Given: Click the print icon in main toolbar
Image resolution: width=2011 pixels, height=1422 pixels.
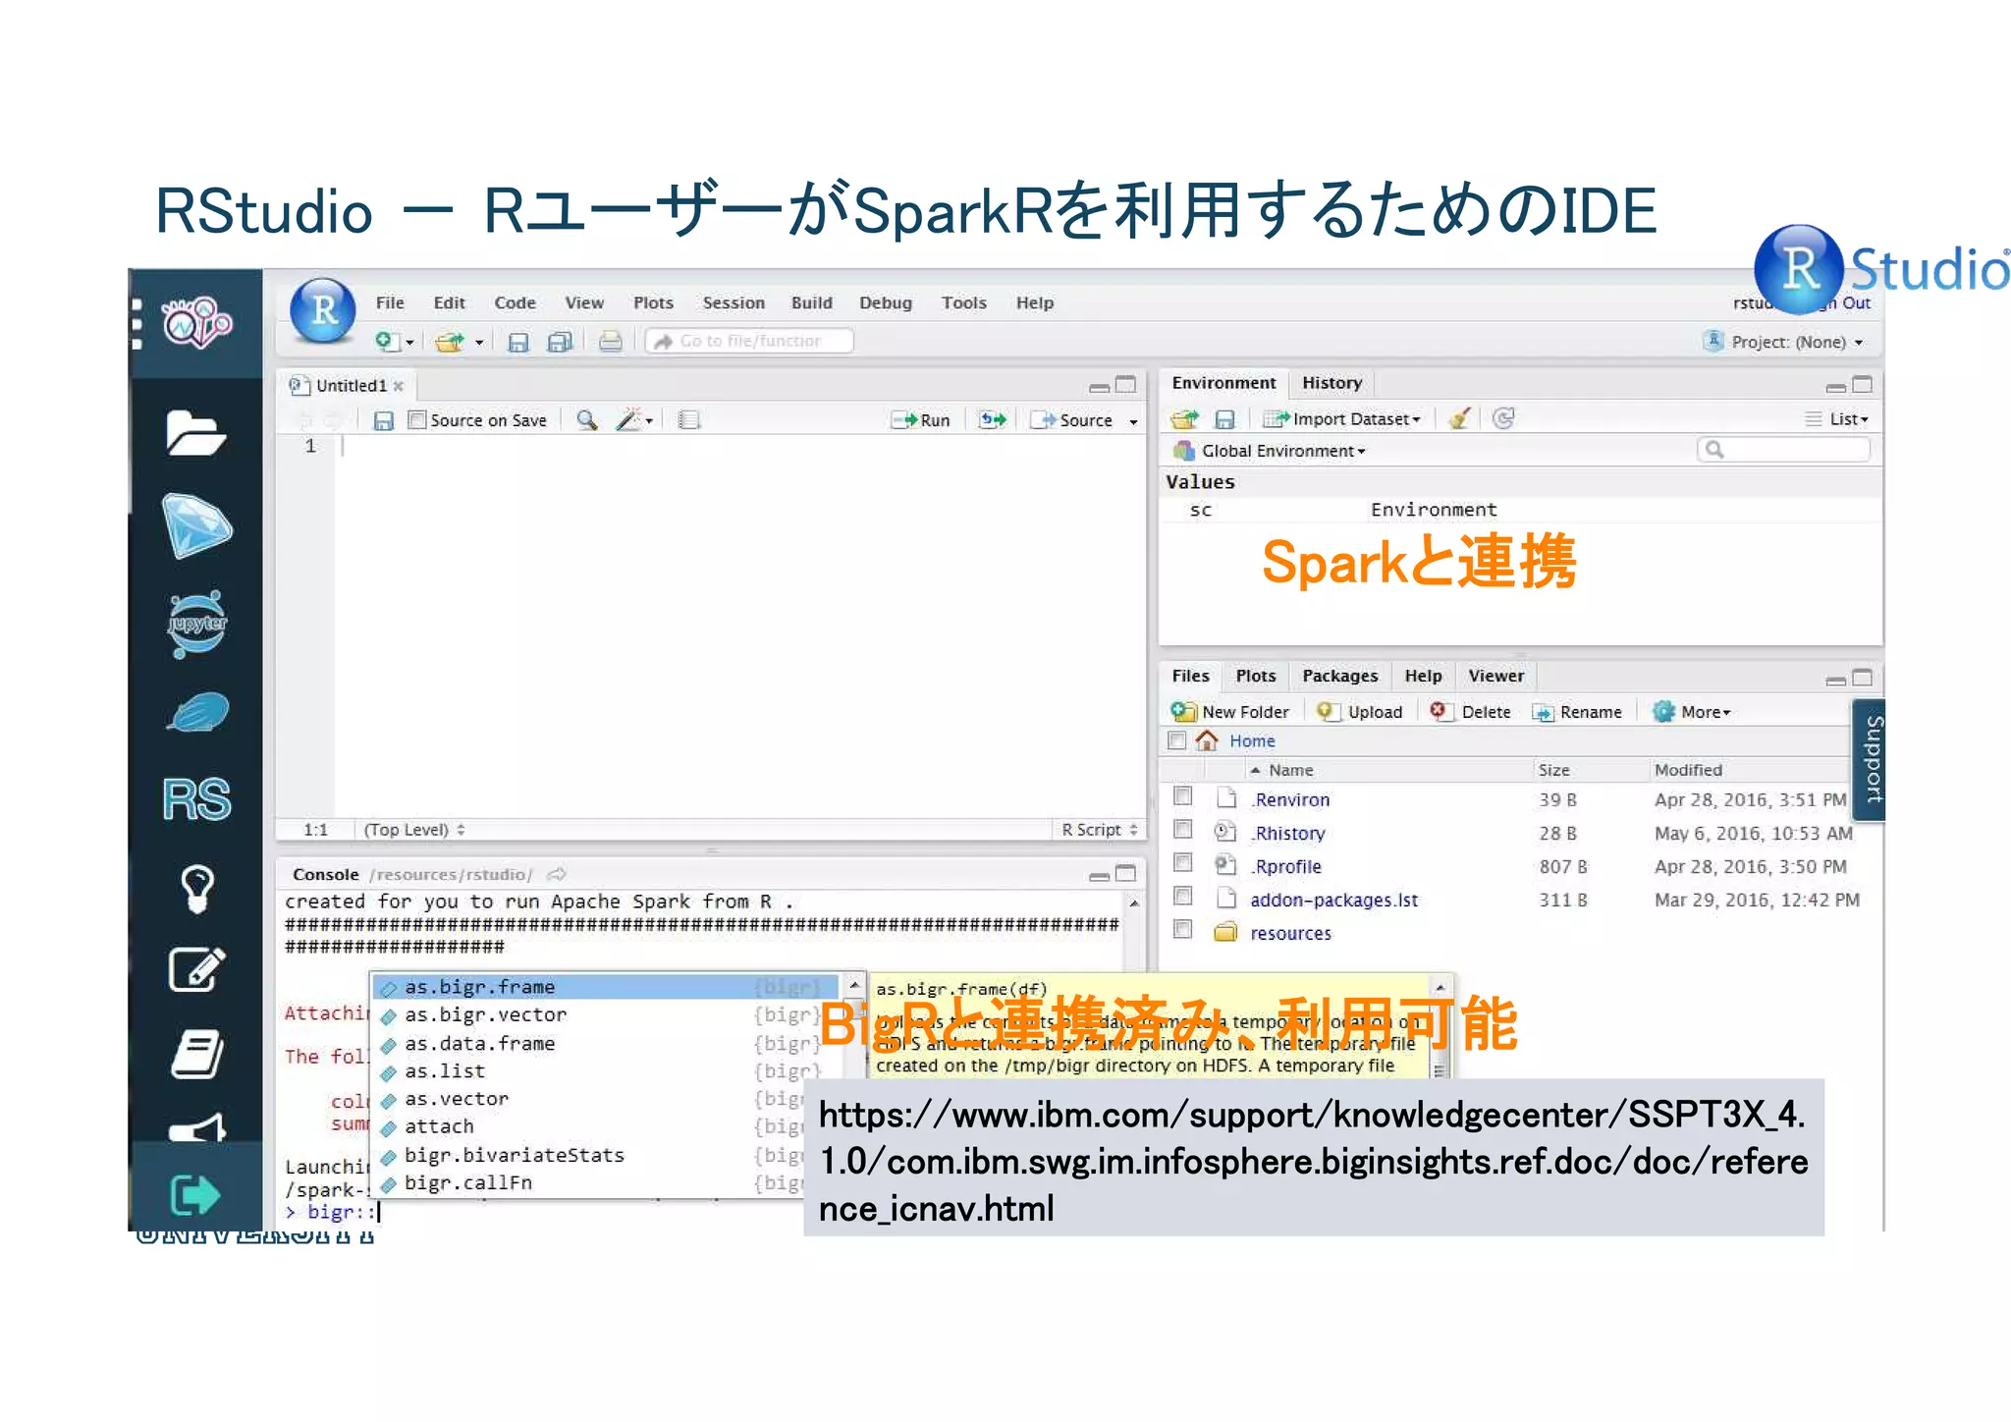Looking at the screenshot, I should point(610,342).
